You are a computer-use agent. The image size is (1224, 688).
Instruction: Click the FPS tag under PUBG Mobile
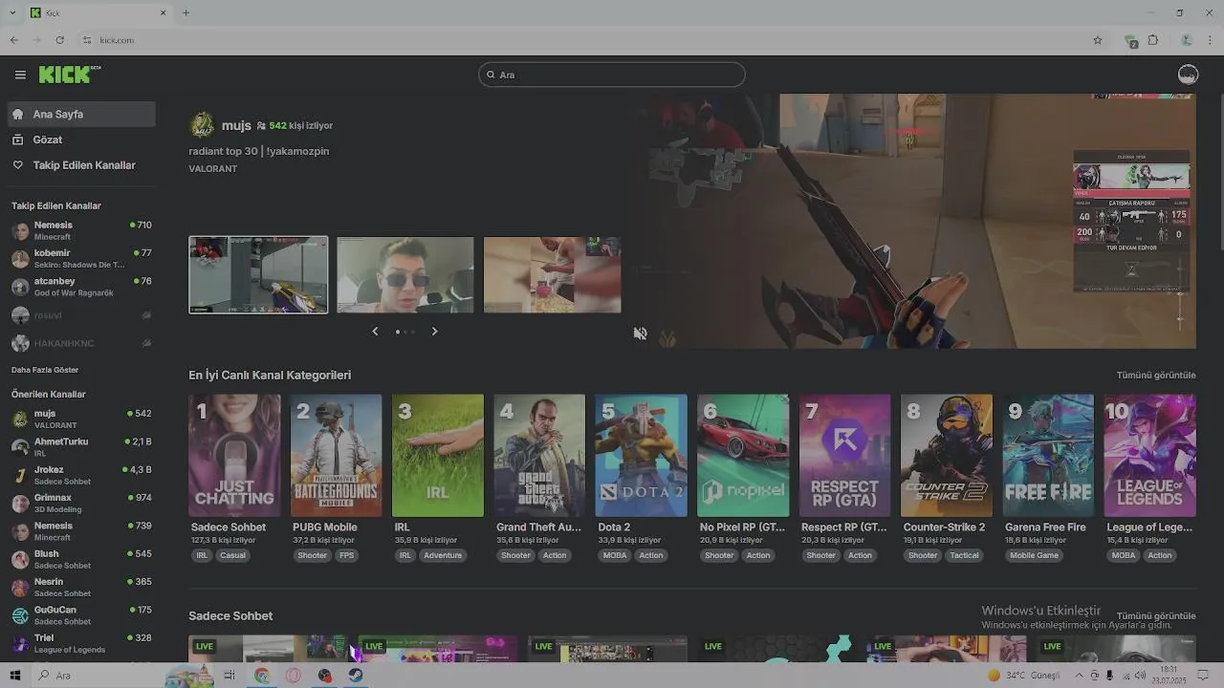tap(346, 555)
